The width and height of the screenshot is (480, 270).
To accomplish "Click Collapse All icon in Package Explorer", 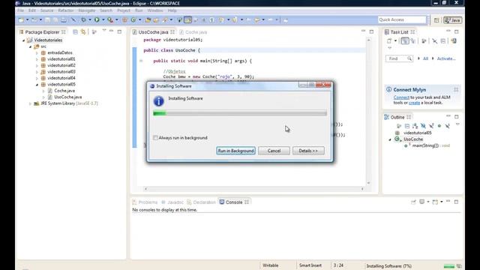I will [75, 31].
